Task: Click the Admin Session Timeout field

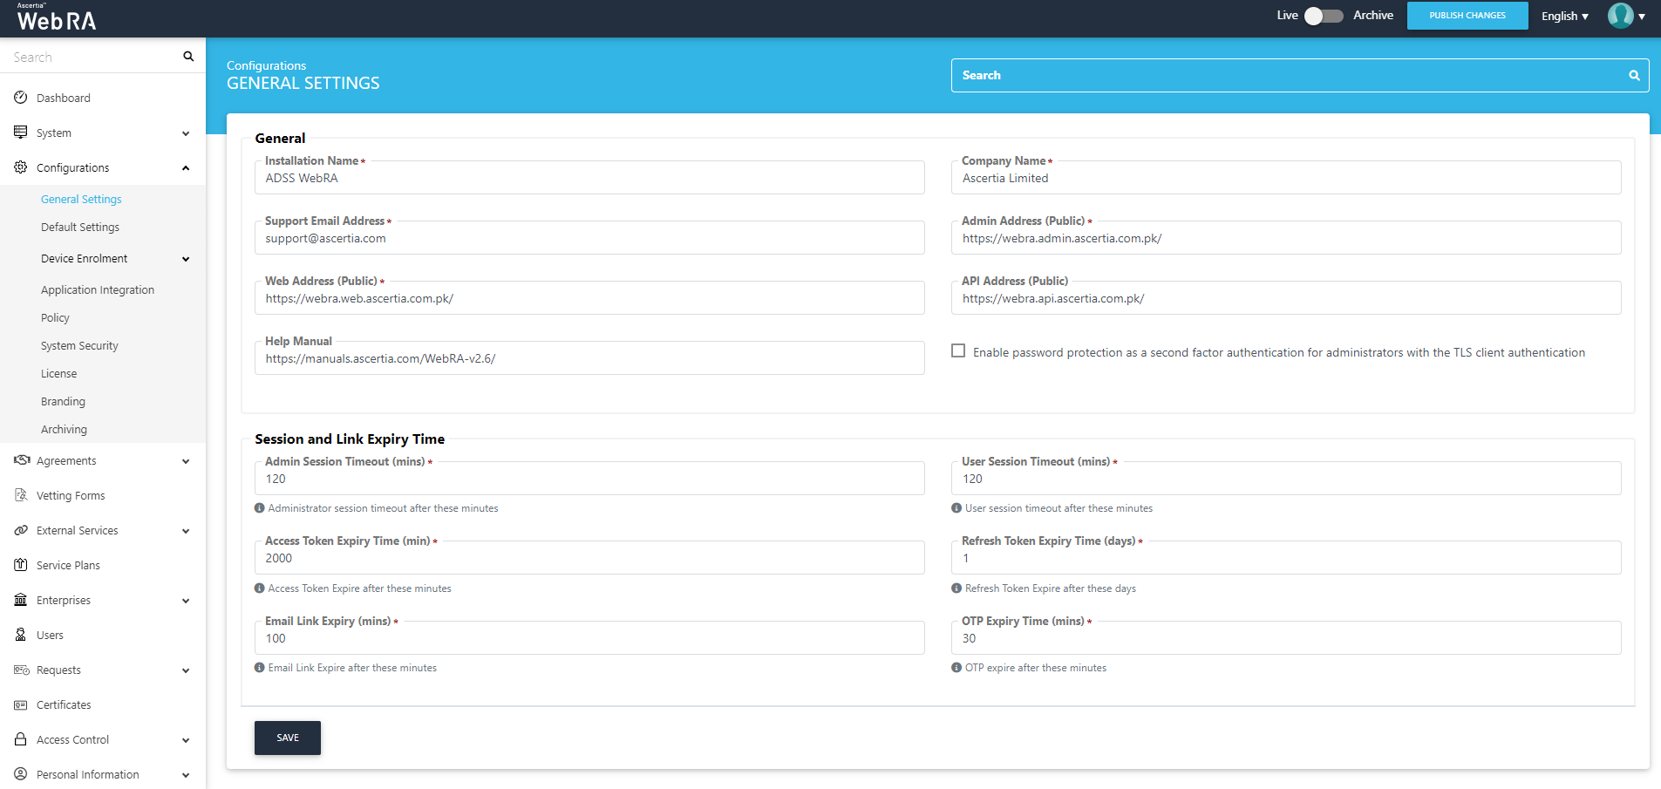Action: (x=589, y=479)
